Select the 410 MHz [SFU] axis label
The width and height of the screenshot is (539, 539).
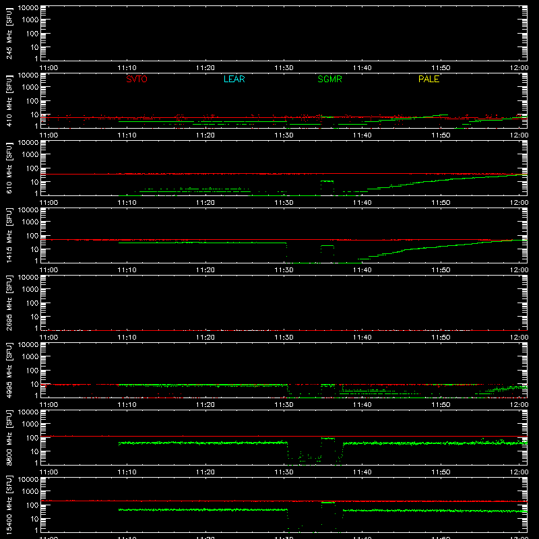9,101
